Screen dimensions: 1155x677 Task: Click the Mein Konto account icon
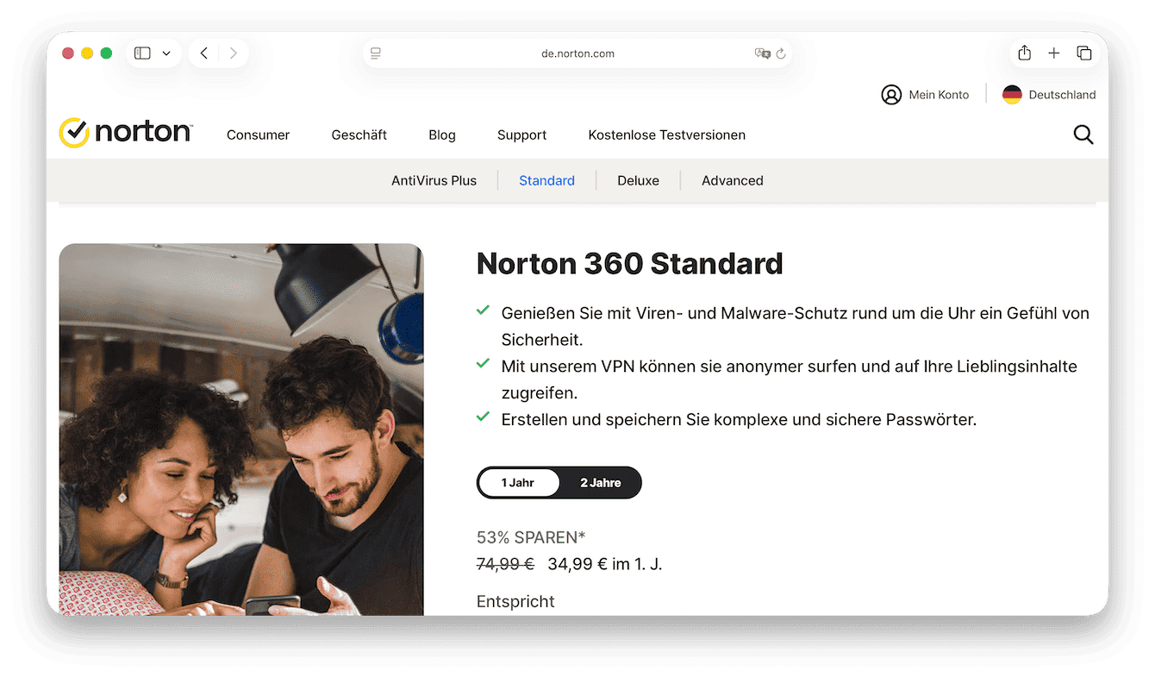click(892, 94)
